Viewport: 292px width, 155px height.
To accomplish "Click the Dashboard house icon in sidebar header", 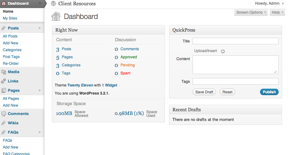I will coord(4,4).
